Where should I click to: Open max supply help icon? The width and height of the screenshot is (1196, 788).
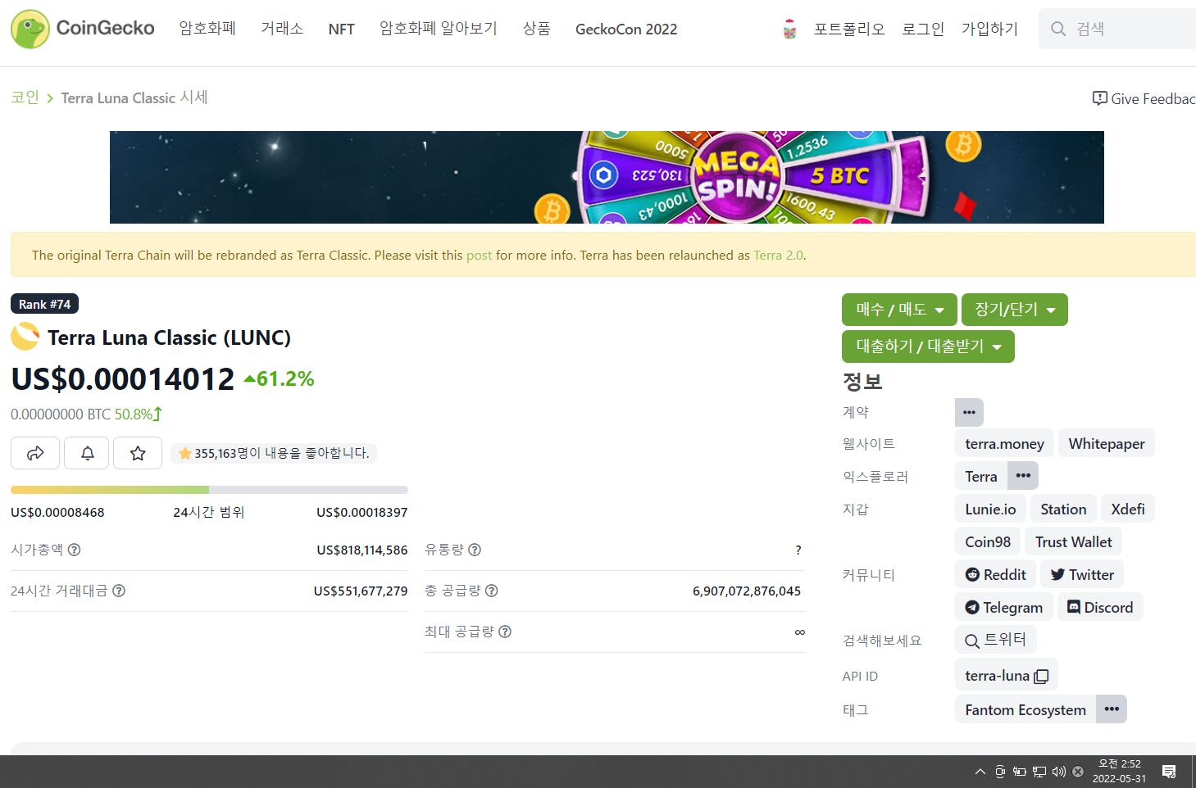pos(505,632)
